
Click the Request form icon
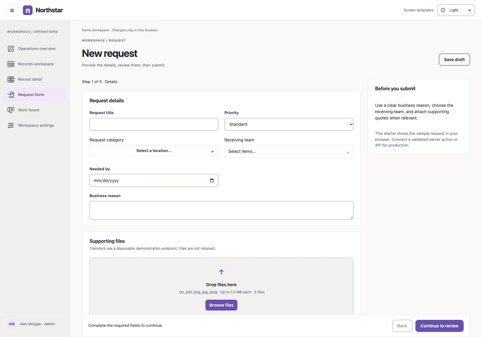[11, 95]
